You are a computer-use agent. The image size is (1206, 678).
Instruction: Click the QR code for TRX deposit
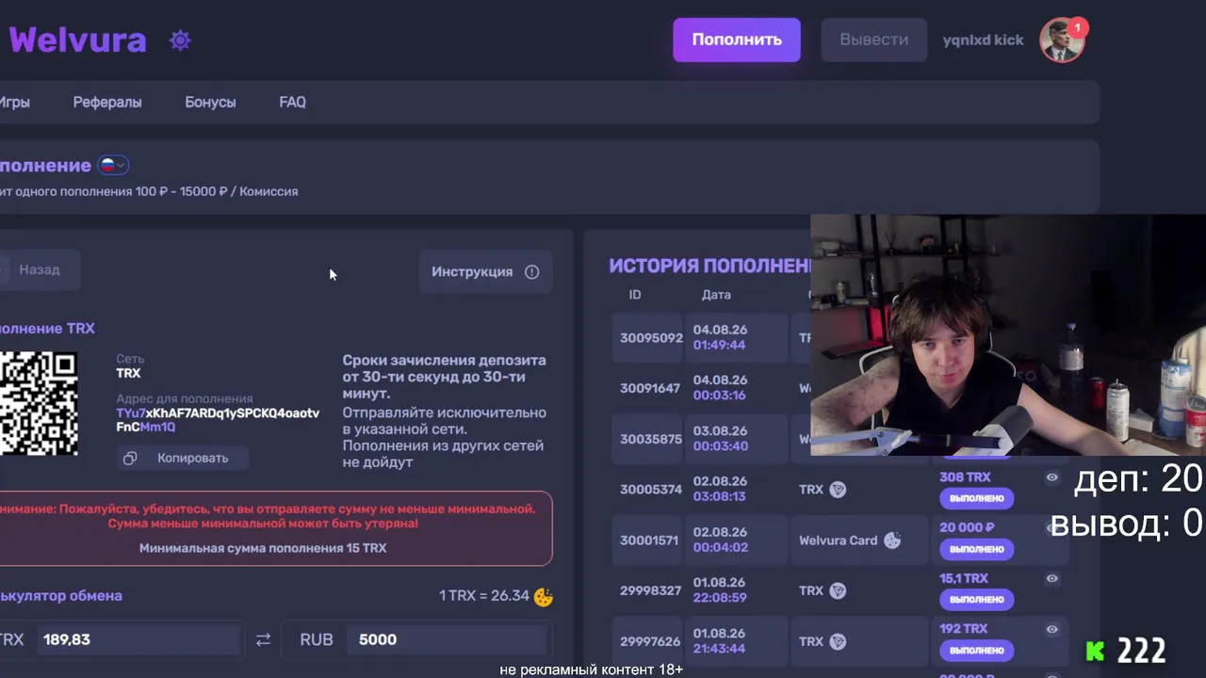click(x=39, y=403)
